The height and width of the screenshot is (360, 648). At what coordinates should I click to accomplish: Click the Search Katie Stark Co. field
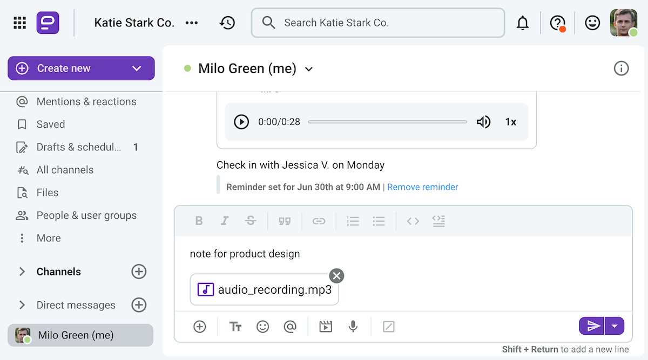tap(378, 23)
